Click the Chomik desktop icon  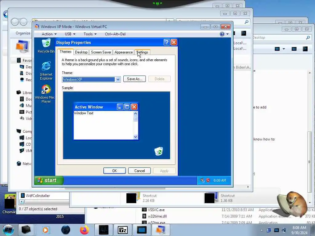pyautogui.click(x=10, y=204)
